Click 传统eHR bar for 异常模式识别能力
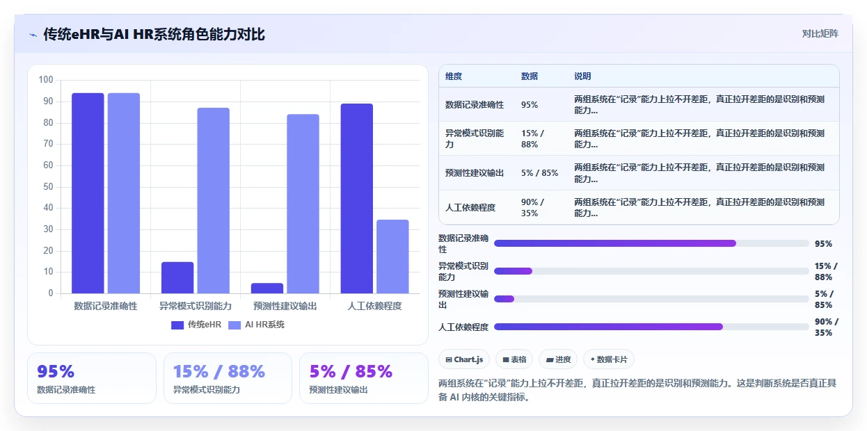 point(177,277)
